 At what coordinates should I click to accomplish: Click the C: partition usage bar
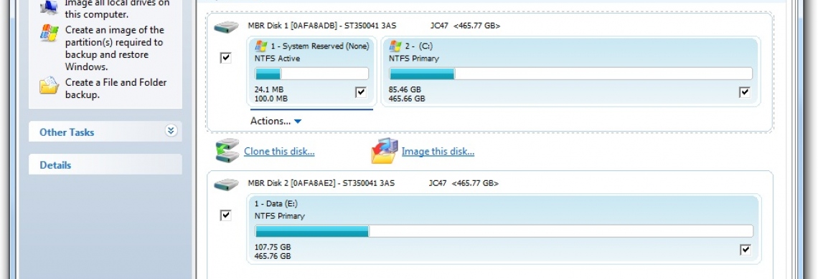tap(570, 74)
